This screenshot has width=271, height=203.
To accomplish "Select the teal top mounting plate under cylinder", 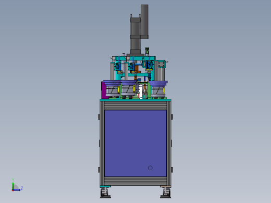I will pos(135,58).
